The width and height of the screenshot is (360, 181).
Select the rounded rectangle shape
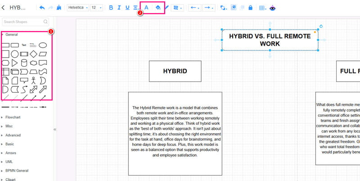pyautogui.click(x=15, y=45)
